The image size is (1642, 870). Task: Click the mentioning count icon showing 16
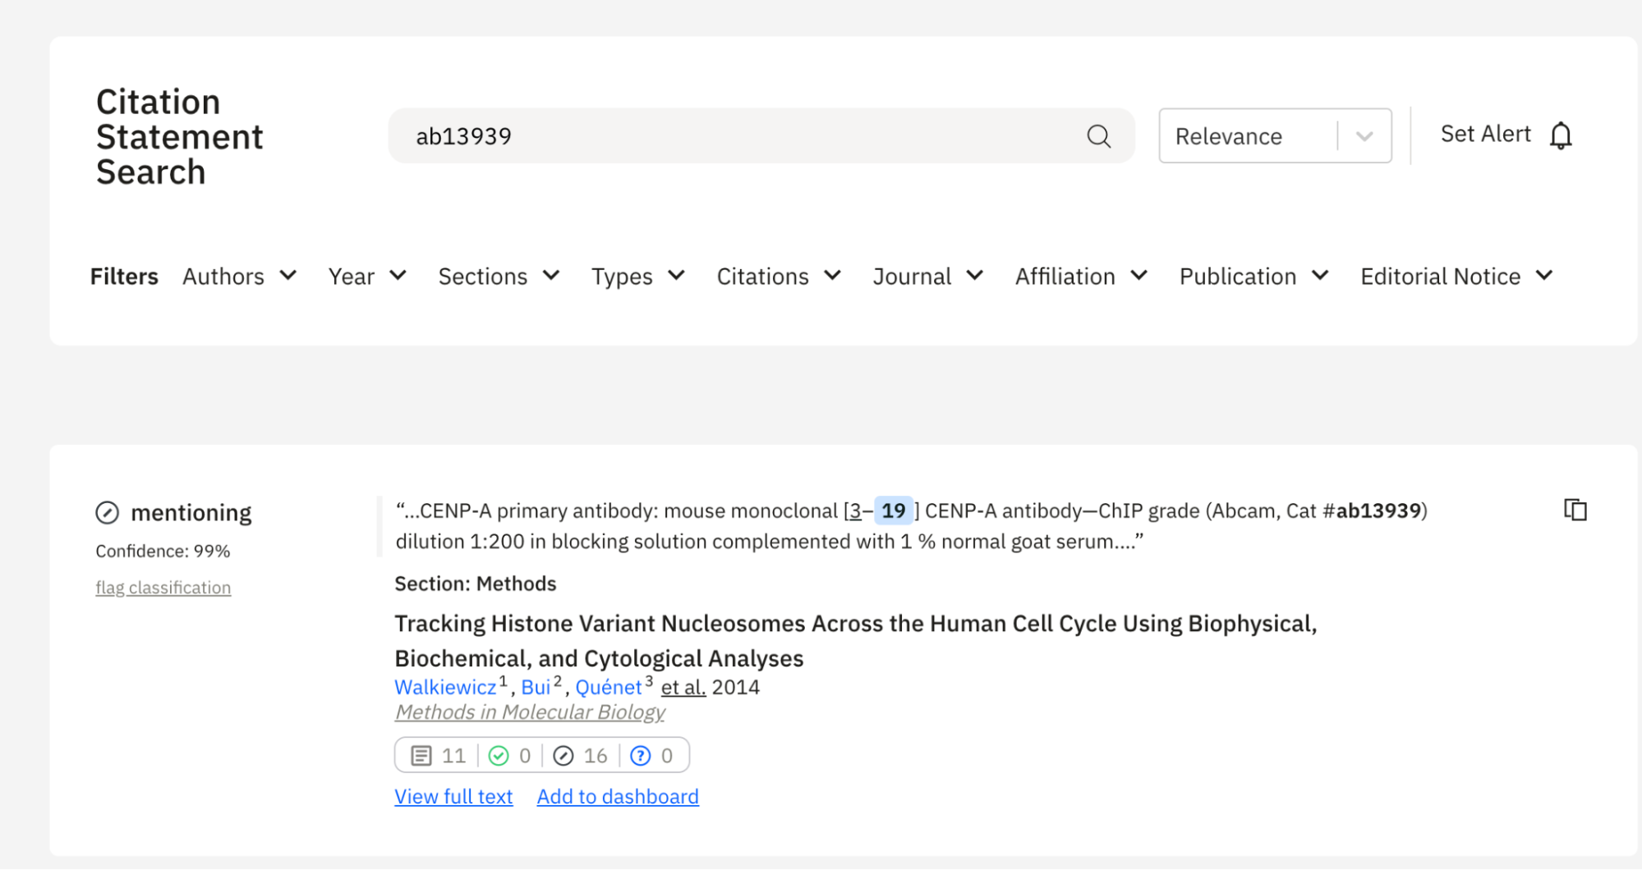tap(563, 755)
